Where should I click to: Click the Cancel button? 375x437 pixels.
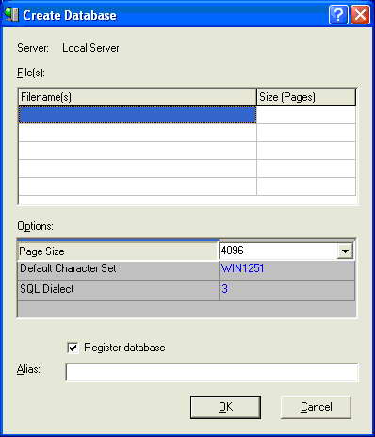[x=316, y=407]
